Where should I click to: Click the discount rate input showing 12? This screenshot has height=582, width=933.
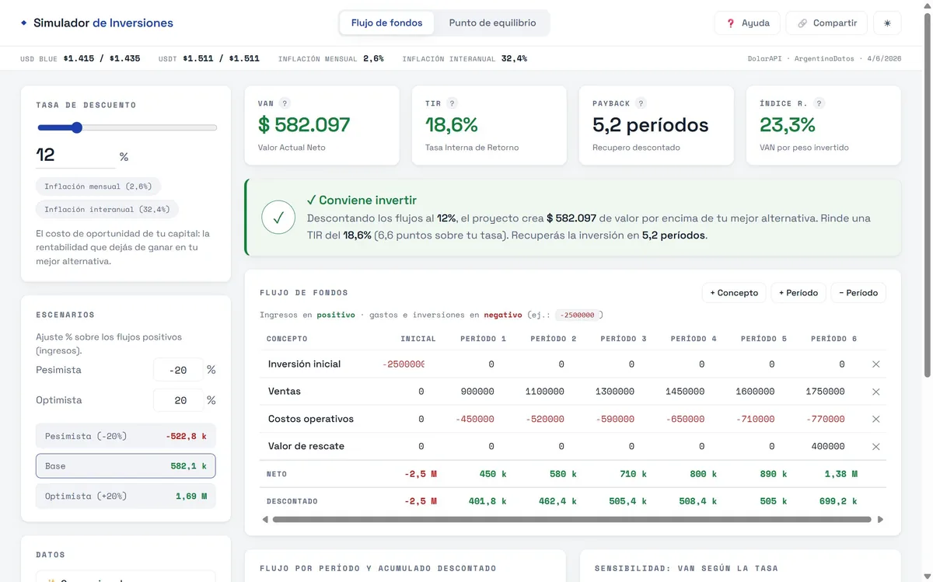click(75, 155)
